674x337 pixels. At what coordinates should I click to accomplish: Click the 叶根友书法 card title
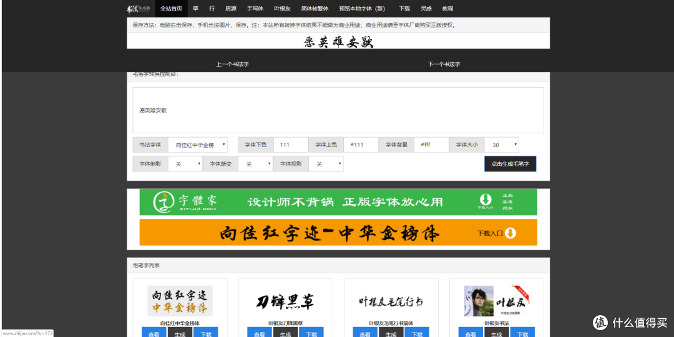pos(497,323)
